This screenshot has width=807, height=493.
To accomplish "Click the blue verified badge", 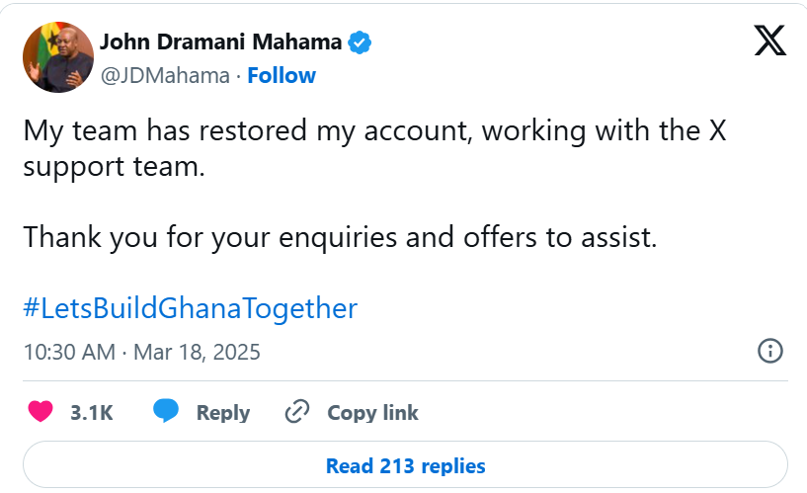I will coord(361,42).
